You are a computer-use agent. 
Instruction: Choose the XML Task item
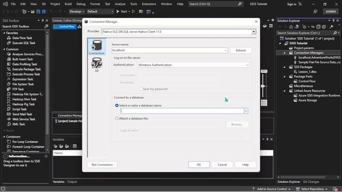click(x=18, y=124)
